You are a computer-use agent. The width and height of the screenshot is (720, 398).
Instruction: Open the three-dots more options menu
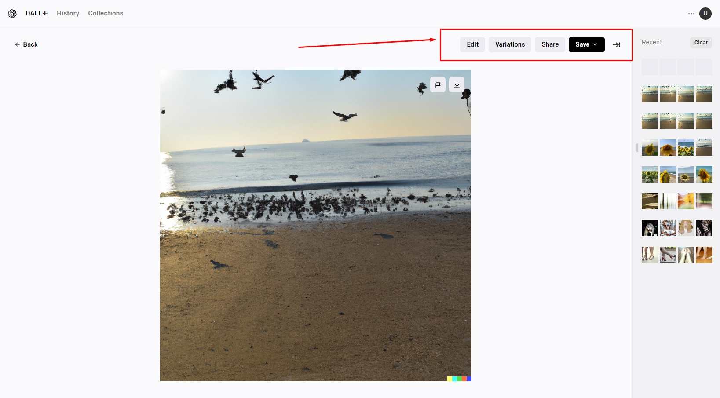coord(691,14)
